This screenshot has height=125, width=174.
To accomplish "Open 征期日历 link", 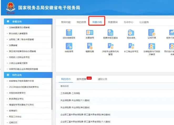I will [x=13, y=122].
